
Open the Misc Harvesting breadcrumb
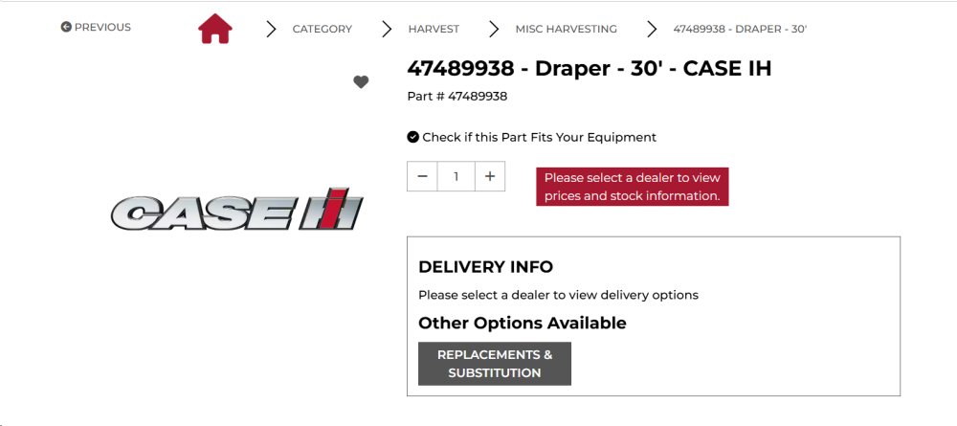pos(566,29)
